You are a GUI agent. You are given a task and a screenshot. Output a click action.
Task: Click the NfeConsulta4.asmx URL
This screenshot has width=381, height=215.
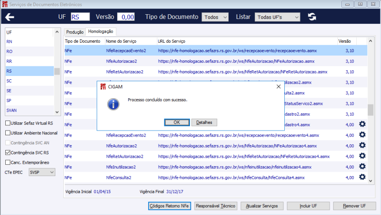pyautogui.click(x=231, y=178)
